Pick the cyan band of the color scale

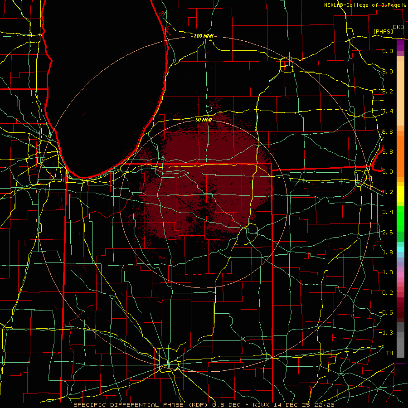tap(400, 249)
